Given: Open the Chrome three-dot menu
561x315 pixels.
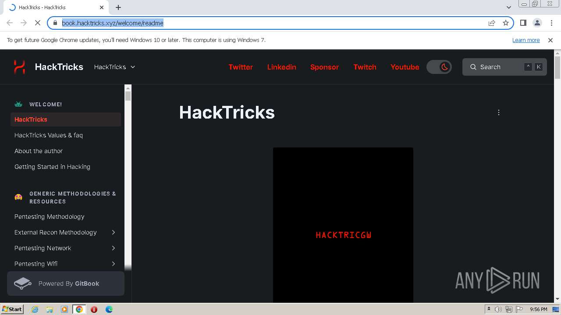Looking at the screenshot, I should [551, 23].
